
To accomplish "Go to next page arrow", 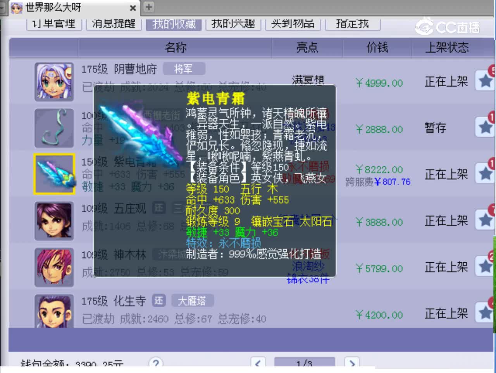I will click(352, 363).
